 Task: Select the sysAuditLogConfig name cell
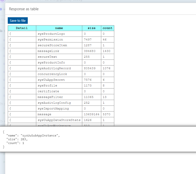click(x=59, y=103)
